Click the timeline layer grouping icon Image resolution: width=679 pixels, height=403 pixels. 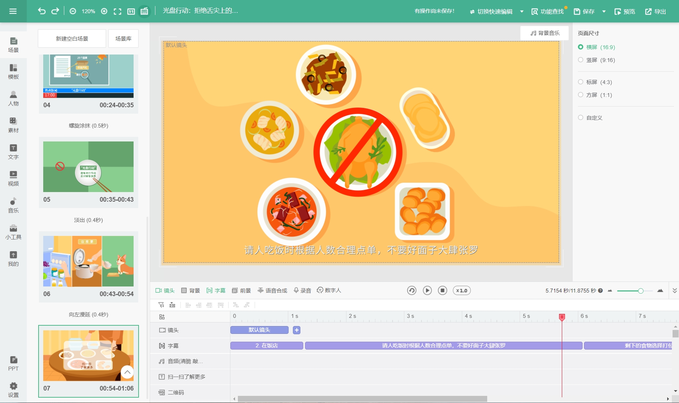click(x=172, y=305)
